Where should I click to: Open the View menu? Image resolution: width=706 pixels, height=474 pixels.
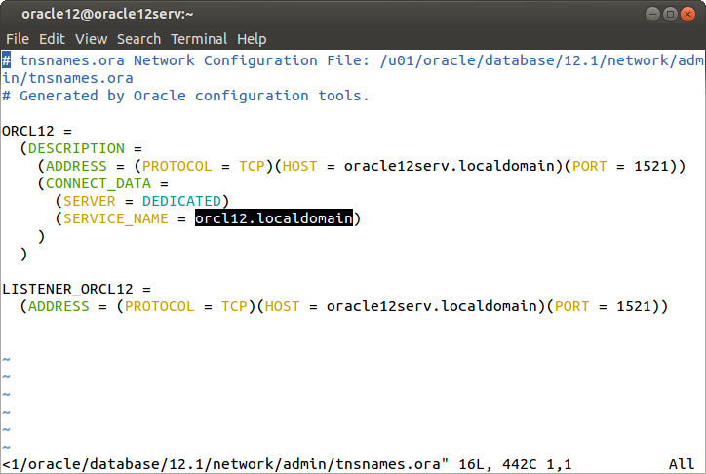[91, 39]
